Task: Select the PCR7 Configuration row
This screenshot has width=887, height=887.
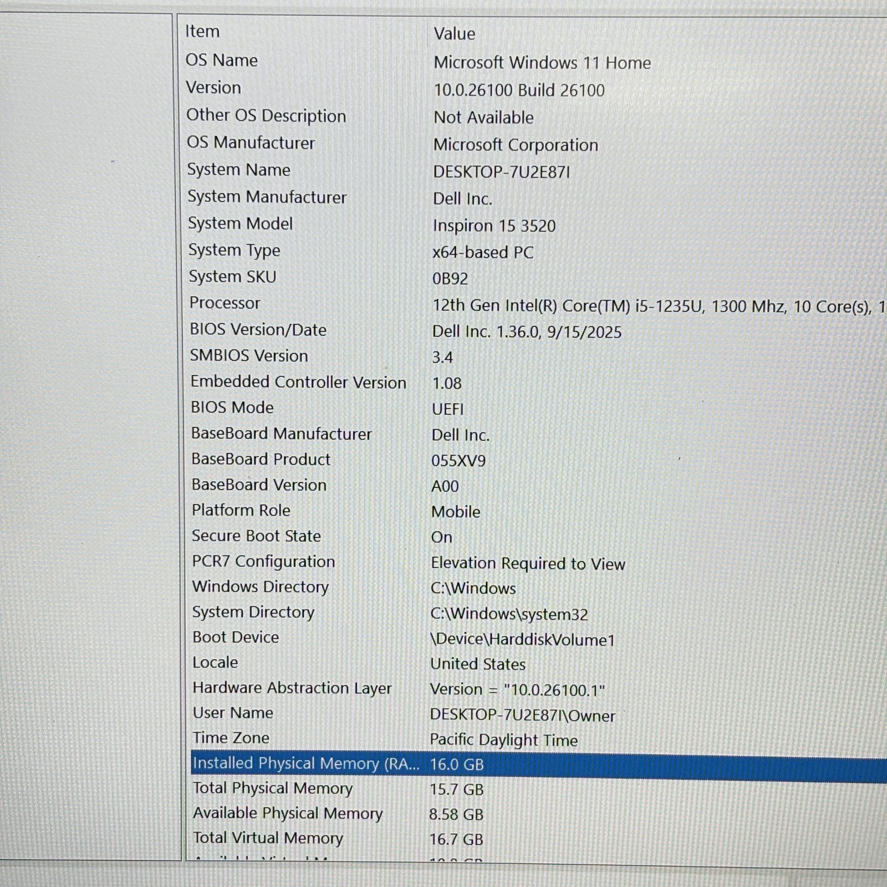Action: click(263, 561)
